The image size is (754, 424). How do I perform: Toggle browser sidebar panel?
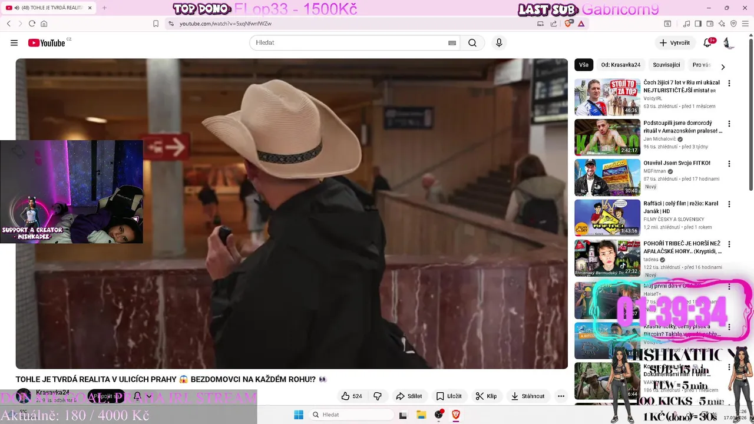click(x=698, y=24)
